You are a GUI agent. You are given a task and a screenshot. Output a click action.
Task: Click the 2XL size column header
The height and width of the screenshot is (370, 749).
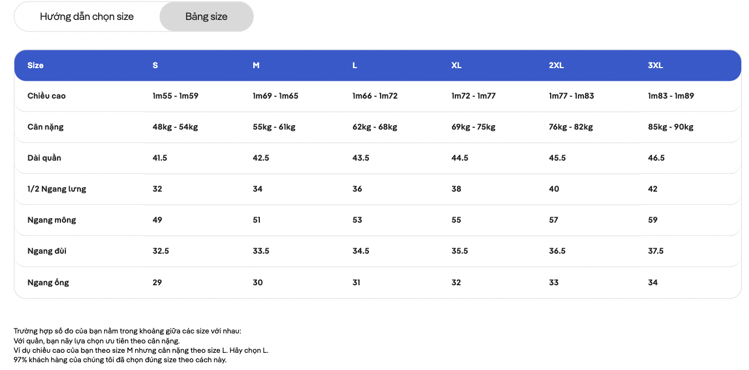point(556,65)
